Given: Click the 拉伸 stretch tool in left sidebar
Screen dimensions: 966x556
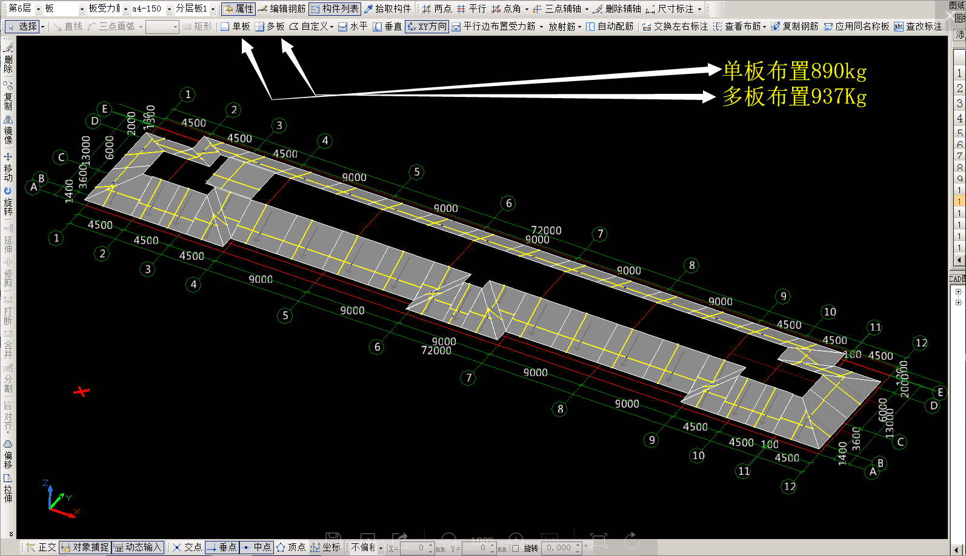Looking at the screenshot, I should pos(8,488).
